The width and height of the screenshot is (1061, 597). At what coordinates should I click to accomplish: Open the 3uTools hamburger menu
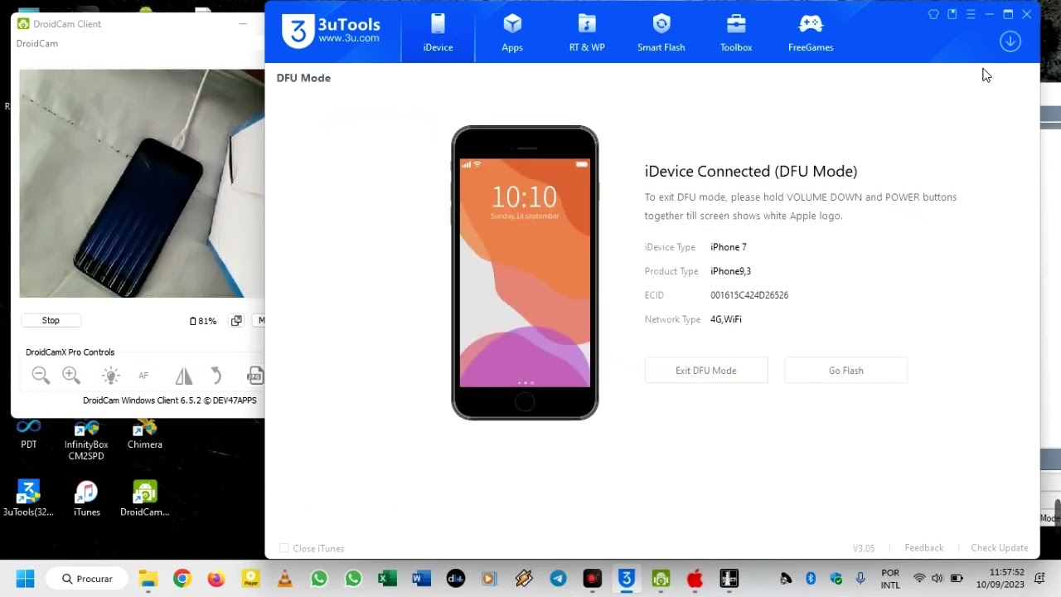point(971,14)
